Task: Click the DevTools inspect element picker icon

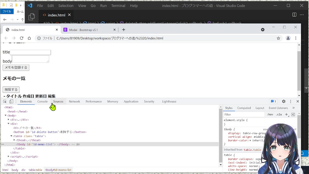Action: (x=5, y=101)
